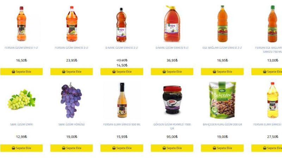Add Ege Bağları Üzüm Sirkesi 2 LT to cart

click(222, 72)
